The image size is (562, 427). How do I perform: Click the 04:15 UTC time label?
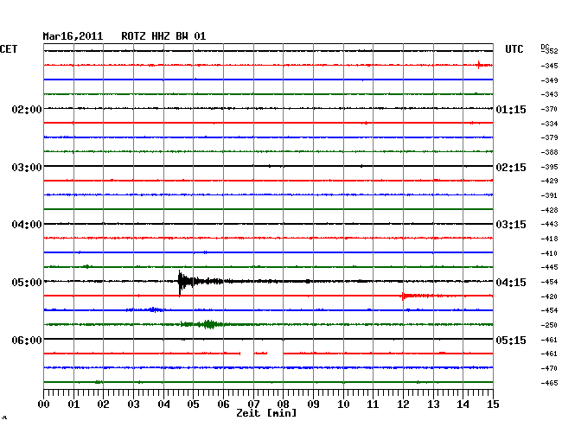(511, 283)
